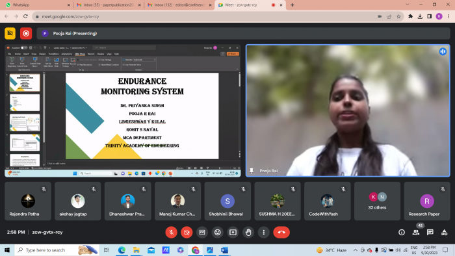Switch to the Inbox (55) Gmail tab
This screenshot has width=455, height=256.
pos(108,5)
